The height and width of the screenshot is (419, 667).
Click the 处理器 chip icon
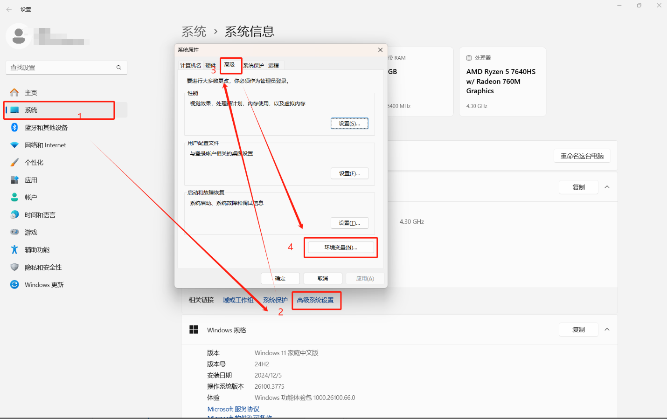pyautogui.click(x=469, y=58)
